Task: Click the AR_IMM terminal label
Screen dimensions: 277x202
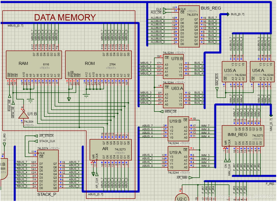Action: pos(182,178)
